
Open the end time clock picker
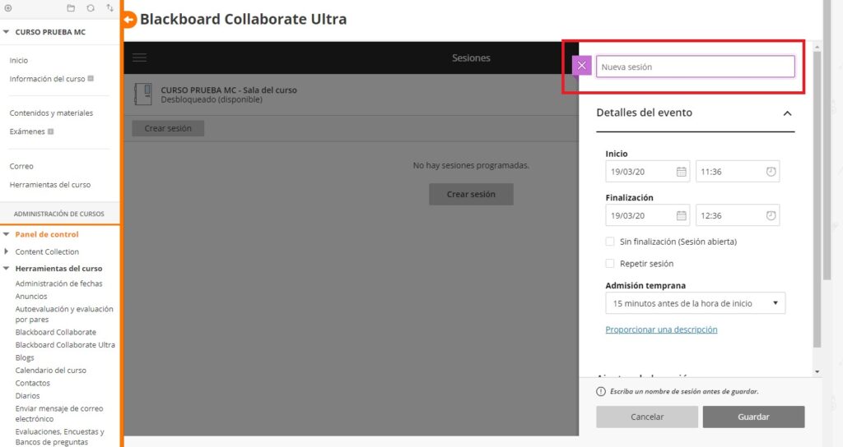771,215
